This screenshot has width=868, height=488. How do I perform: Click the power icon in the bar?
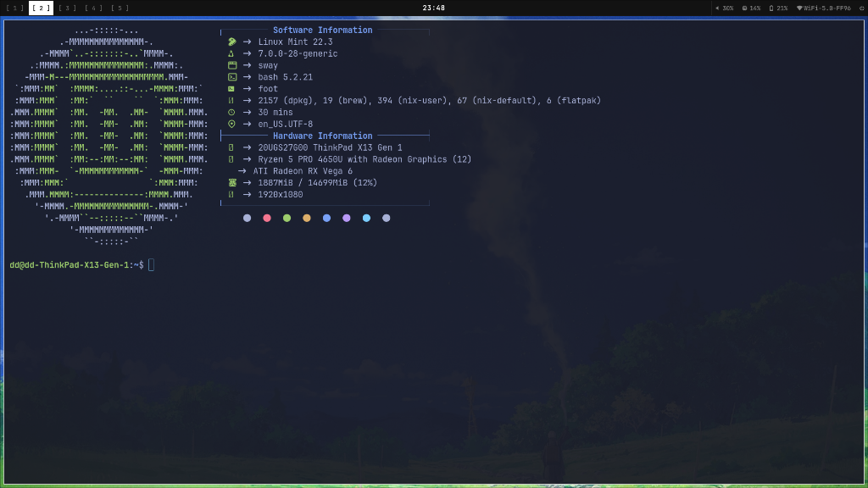point(862,8)
